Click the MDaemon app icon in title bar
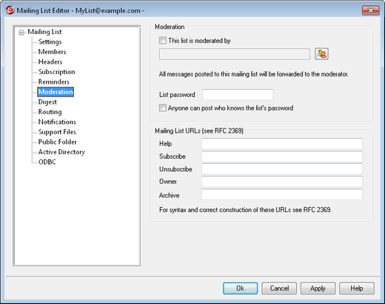The width and height of the screenshot is (385, 304). (10, 10)
